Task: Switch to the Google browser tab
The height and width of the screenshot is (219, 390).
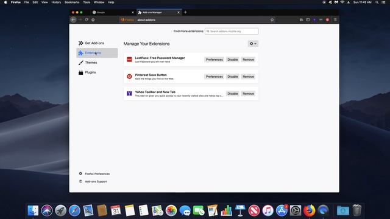Action: coord(113,12)
